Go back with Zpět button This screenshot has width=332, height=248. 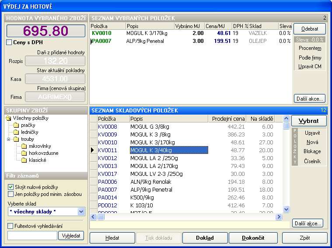[x=305, y=238]
